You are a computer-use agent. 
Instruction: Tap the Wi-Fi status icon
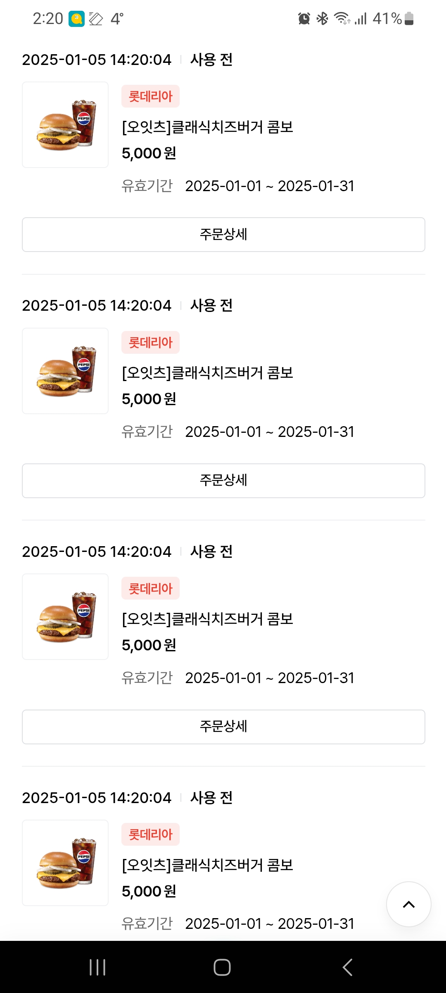coord(342,19)
